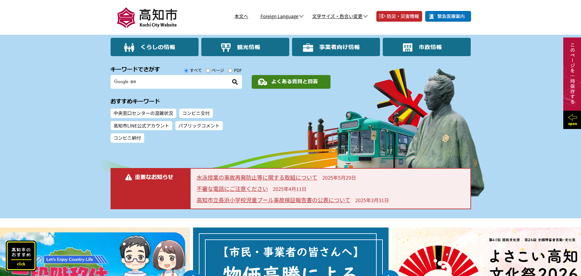Click the fork and knife 観光情報 icon
This screenshot has height=276, width=581.
tap(226, 47)
